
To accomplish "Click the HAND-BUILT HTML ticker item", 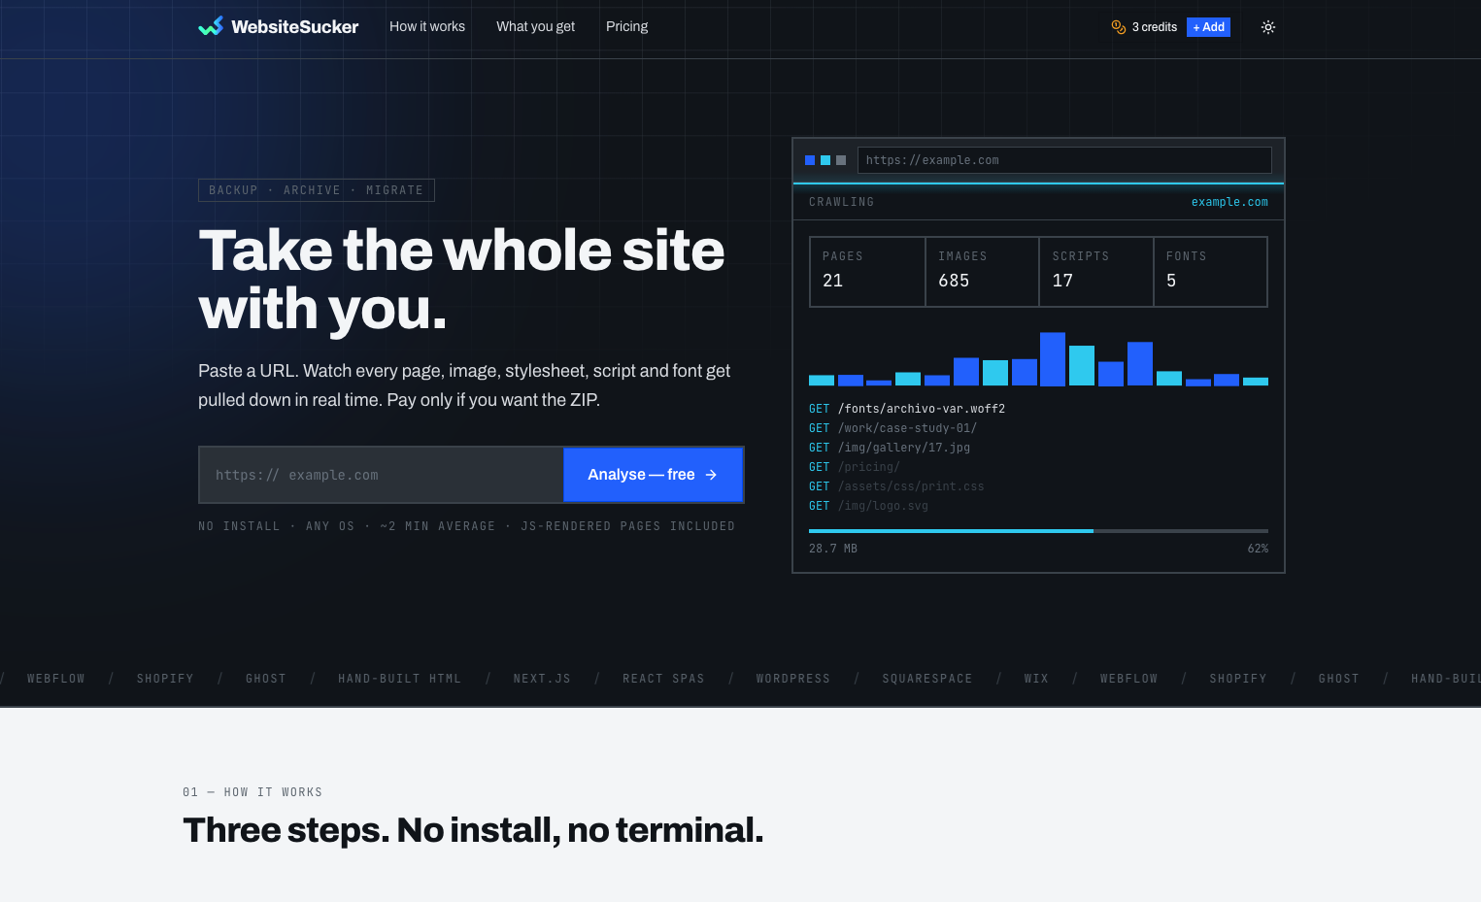I will [399, 679].
